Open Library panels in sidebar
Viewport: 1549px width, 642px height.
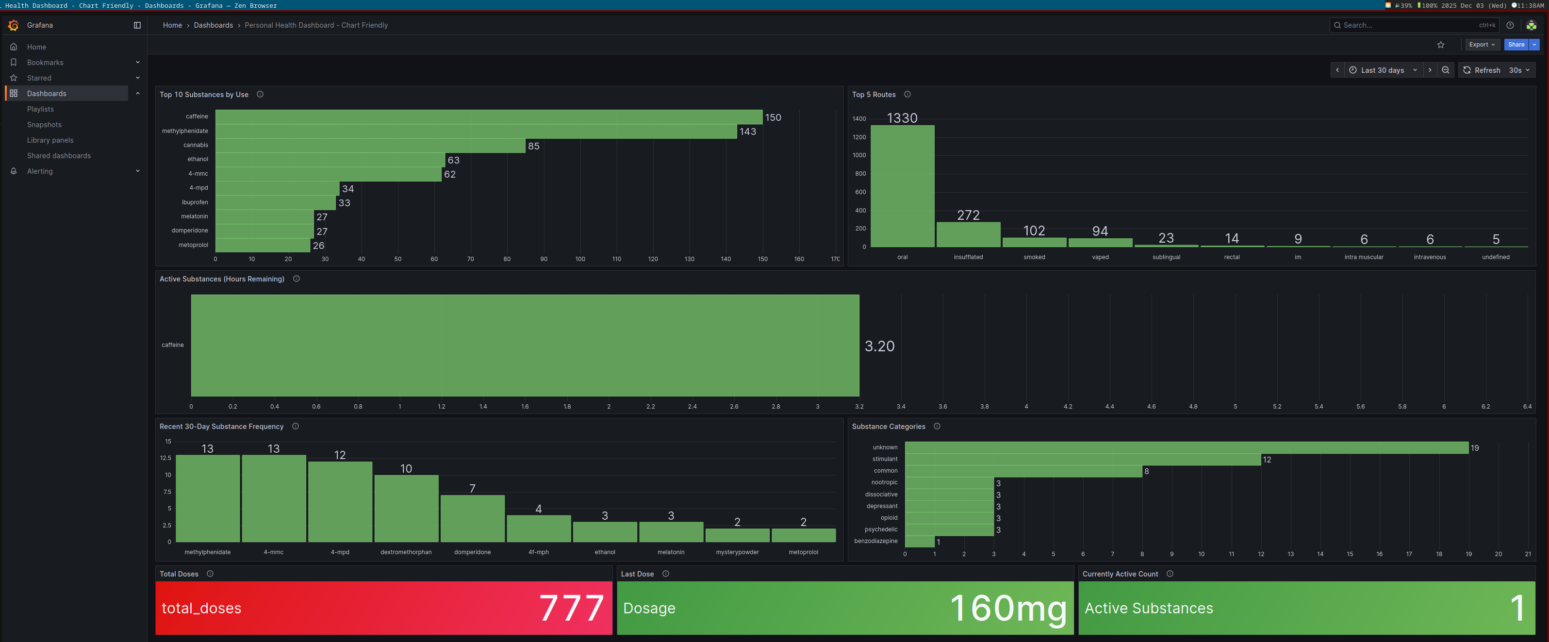pos(50,140)
